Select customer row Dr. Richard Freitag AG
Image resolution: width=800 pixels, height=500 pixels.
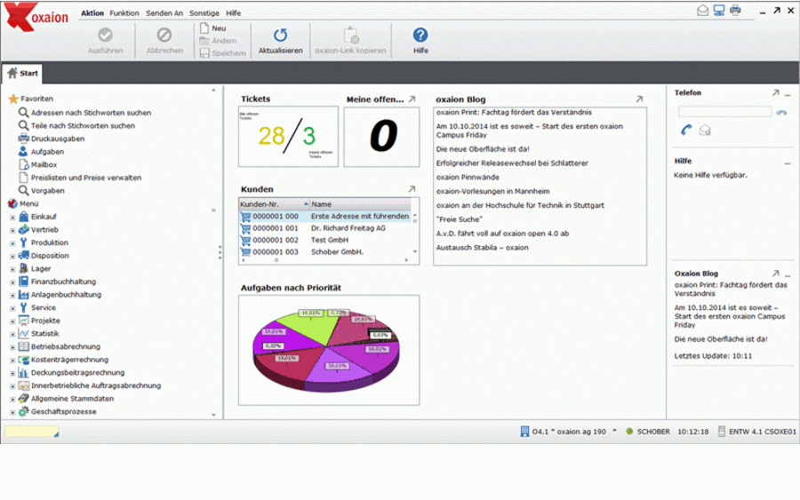pos(325,228)
